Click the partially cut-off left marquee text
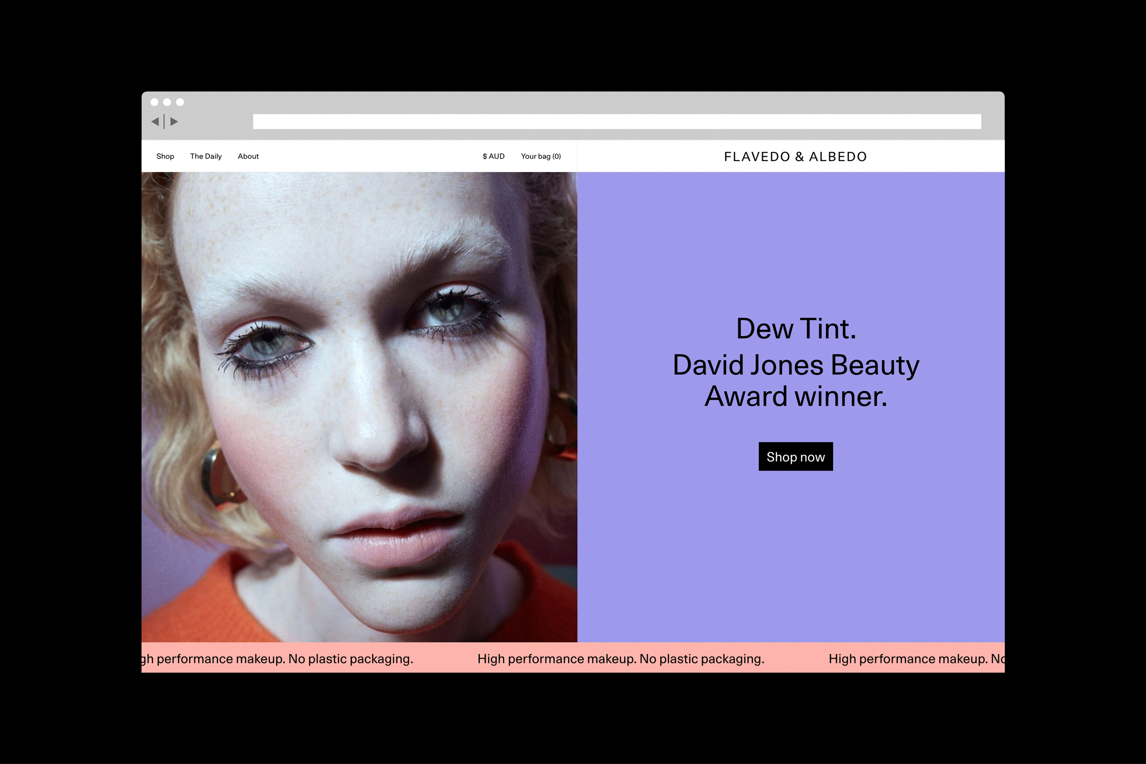 (x=278, y=659)
